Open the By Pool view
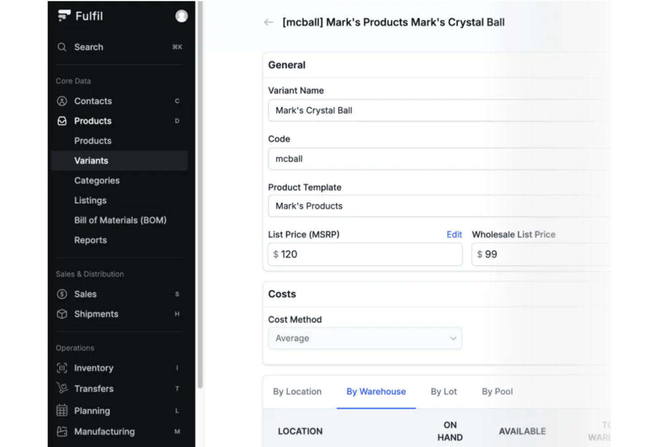Screen dimensions: 670x447 pyautogui.click(x=497, y=391)
